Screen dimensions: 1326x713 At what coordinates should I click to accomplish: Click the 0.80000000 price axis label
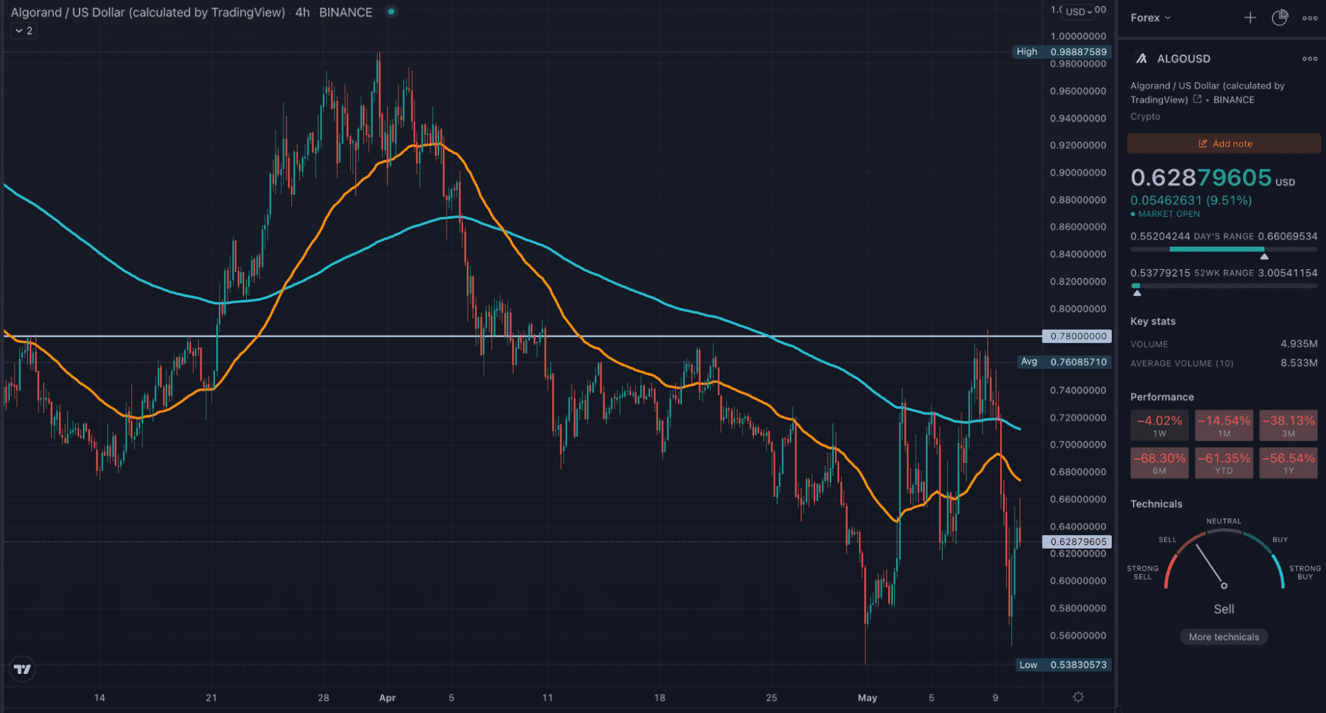[x=1078, y=309]
